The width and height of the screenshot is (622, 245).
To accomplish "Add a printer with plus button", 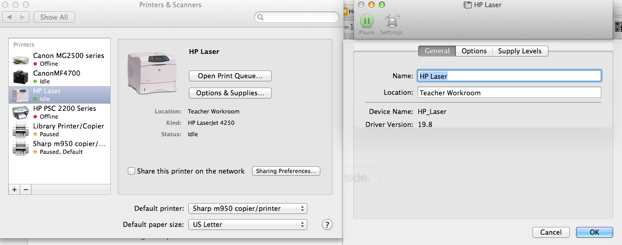I will [x=14, y=190].
